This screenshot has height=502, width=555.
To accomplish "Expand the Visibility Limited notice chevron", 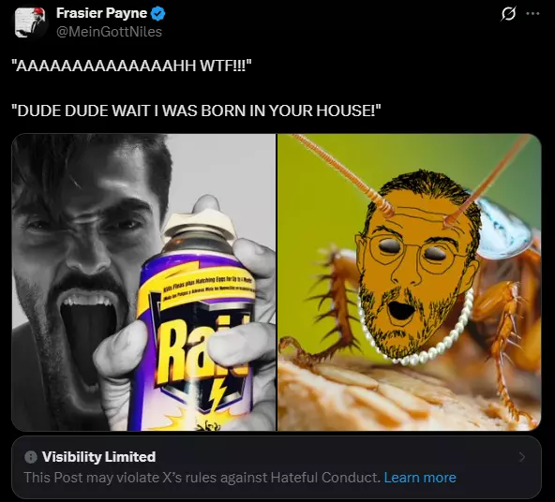I will [x=522, y=457].
